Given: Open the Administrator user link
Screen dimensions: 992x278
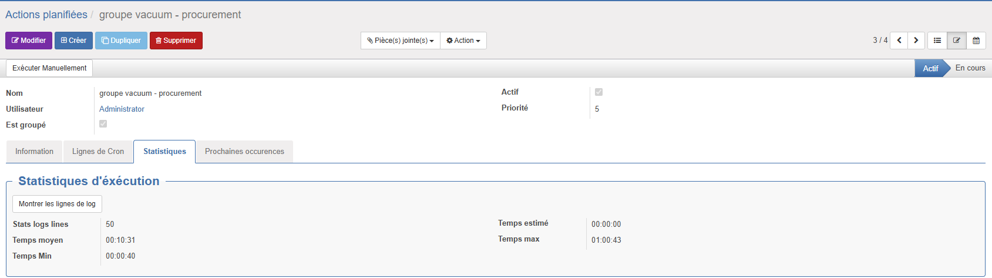Looking at the screenshot, I should (122, 109).
